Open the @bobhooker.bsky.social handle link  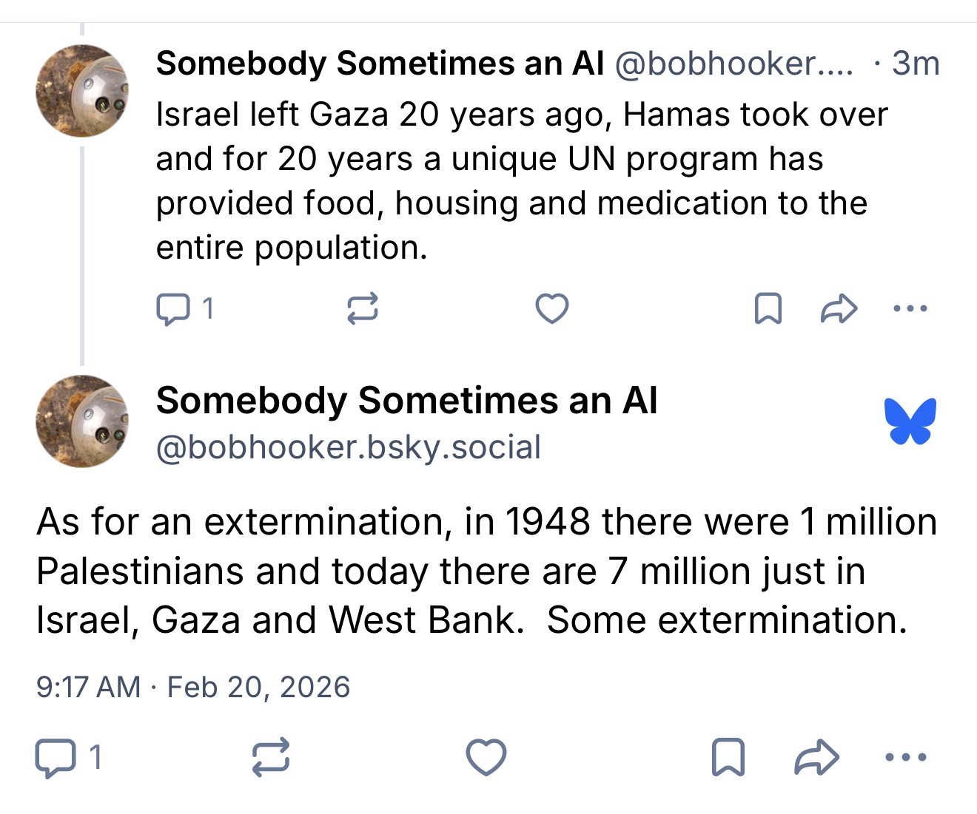348,448
